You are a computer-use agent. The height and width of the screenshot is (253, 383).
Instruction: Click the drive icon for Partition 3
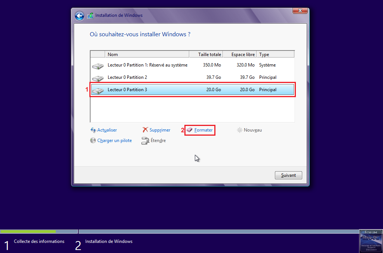(x=98, y=90)
